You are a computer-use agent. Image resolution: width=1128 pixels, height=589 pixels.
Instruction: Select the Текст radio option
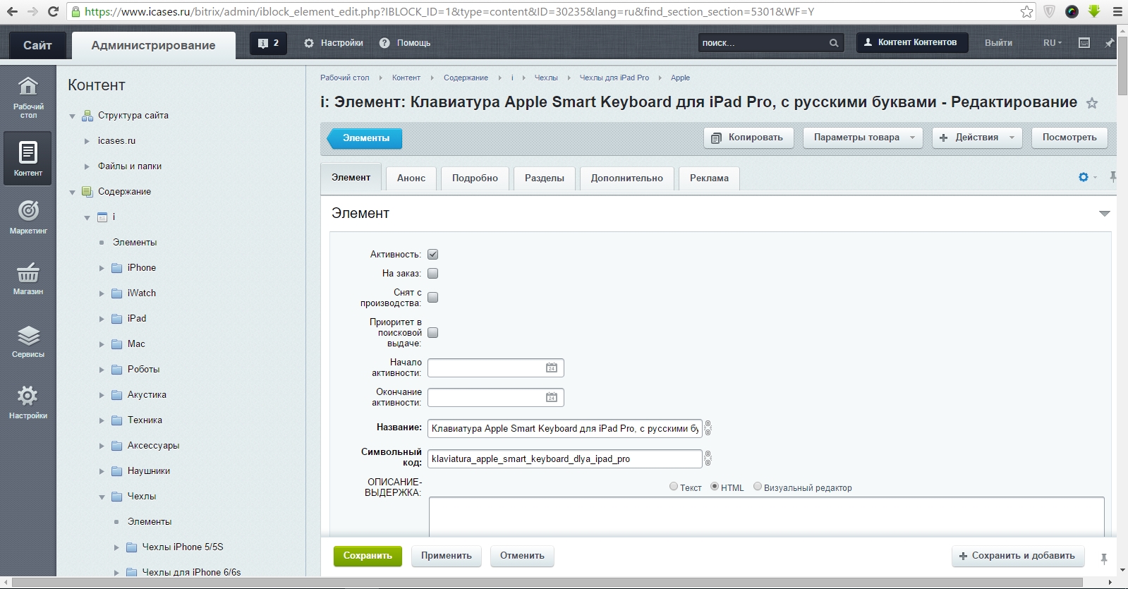674,486
